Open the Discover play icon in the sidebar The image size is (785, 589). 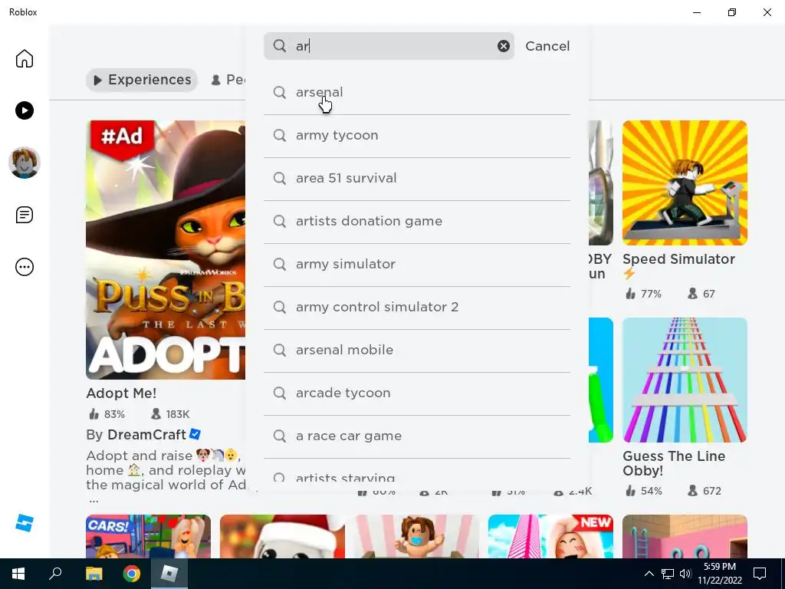(24, 110)
